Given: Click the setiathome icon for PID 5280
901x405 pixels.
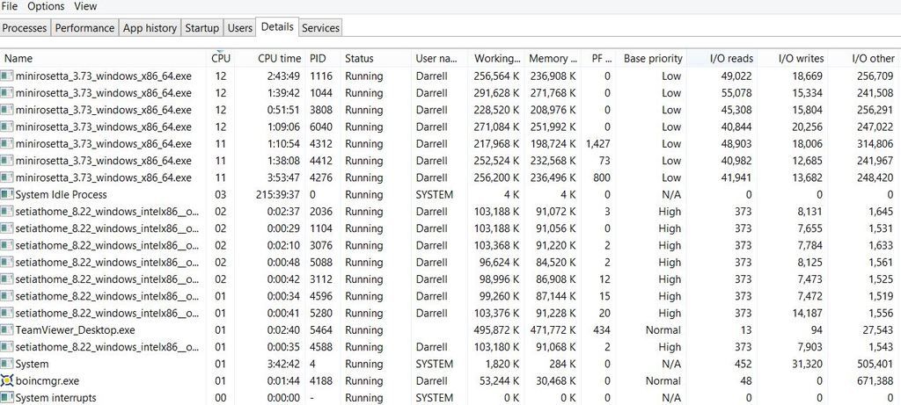Looking at the screenshot, I should point(7,313).
